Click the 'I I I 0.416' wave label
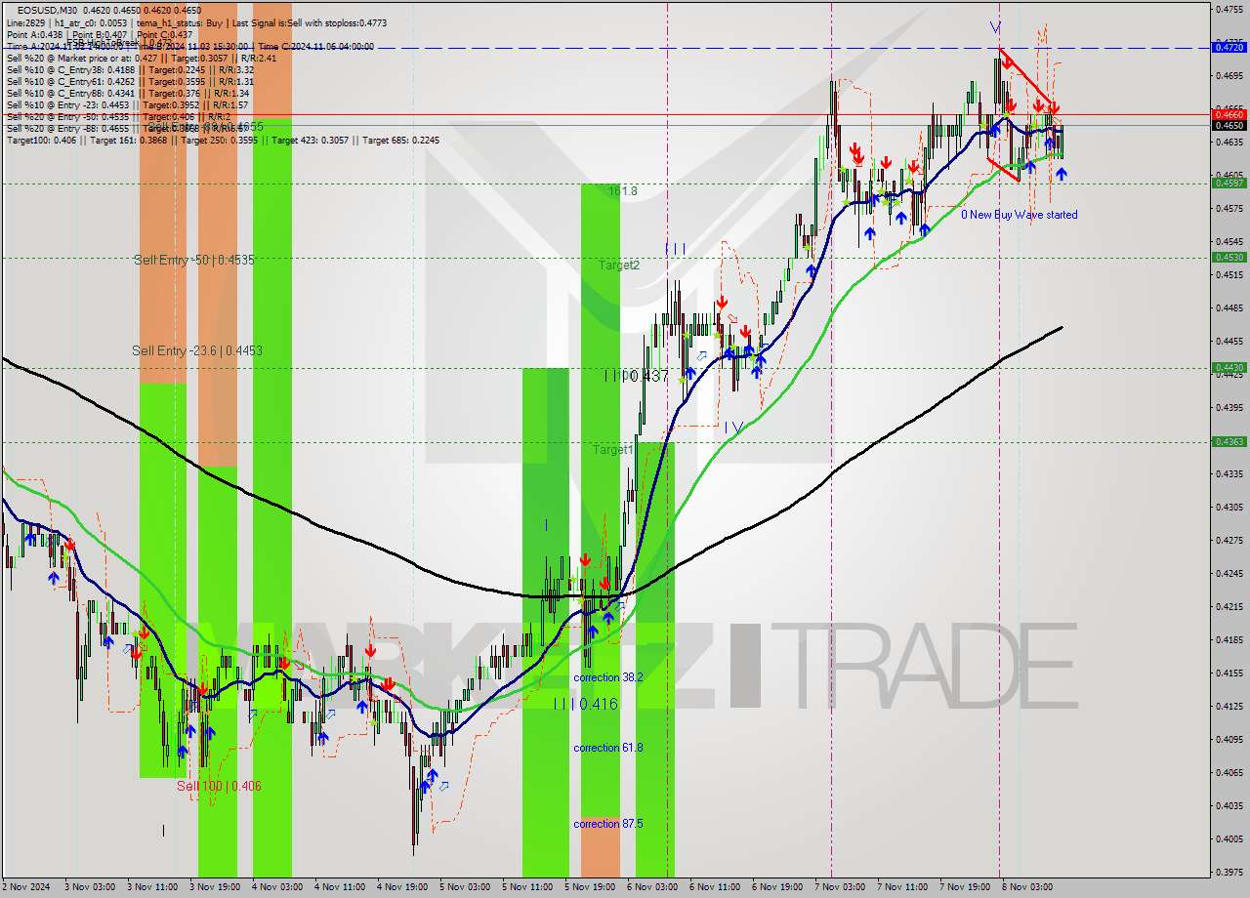 coord(585,704)
